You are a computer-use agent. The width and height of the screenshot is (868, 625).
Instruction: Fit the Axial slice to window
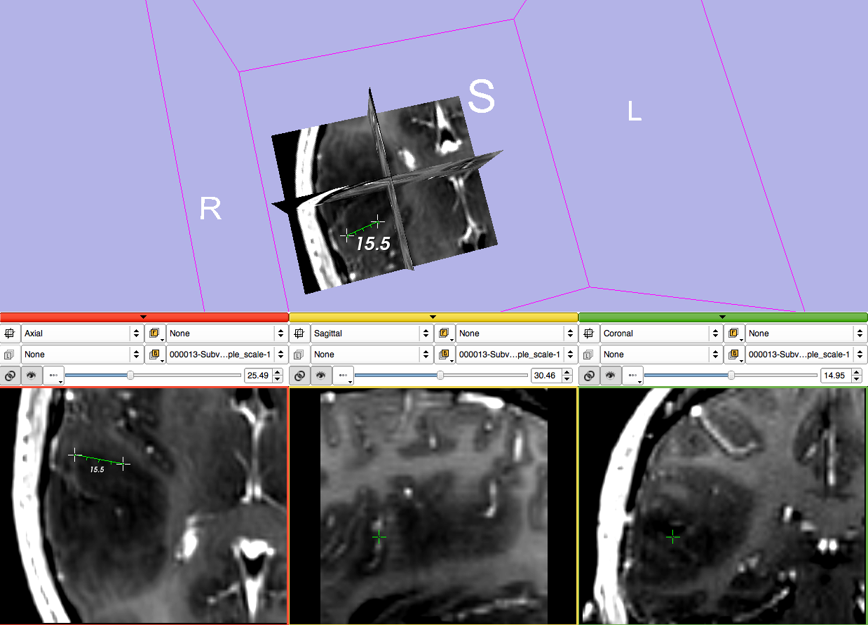pos(10,334)
